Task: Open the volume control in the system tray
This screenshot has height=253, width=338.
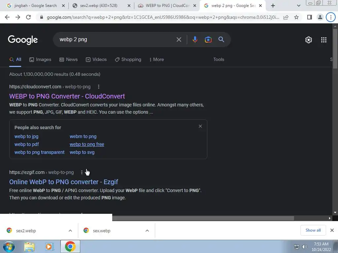Action: click(x=305, y=247)
